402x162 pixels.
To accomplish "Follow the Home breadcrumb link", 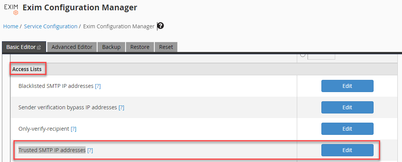I will point(11,26).
